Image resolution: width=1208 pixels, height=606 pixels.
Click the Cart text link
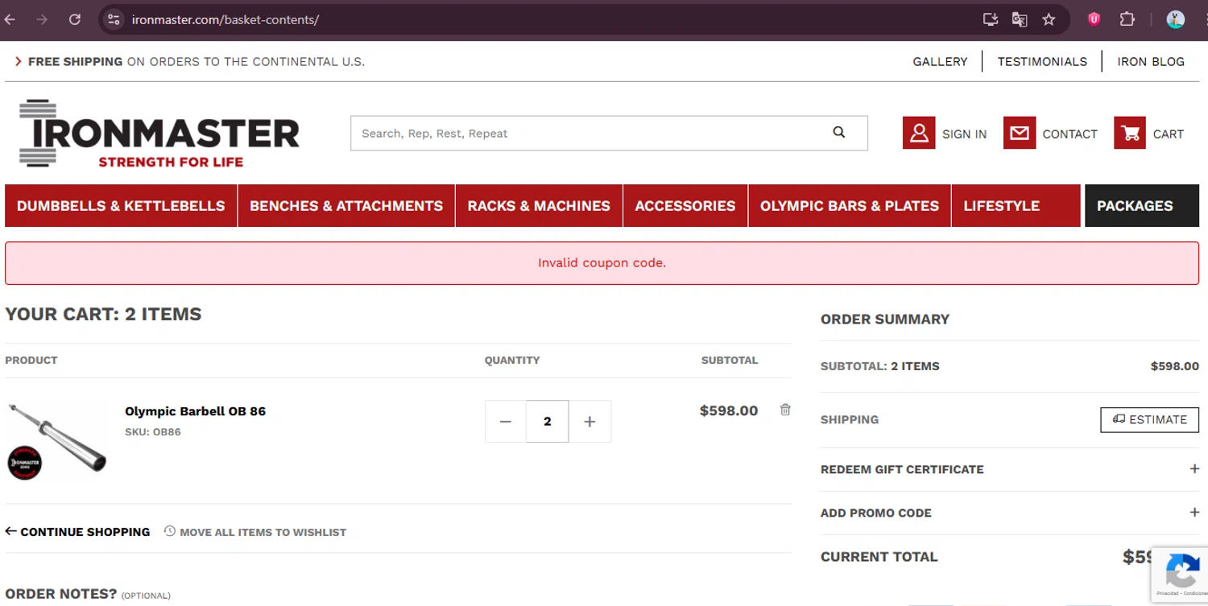point(1168,134)
